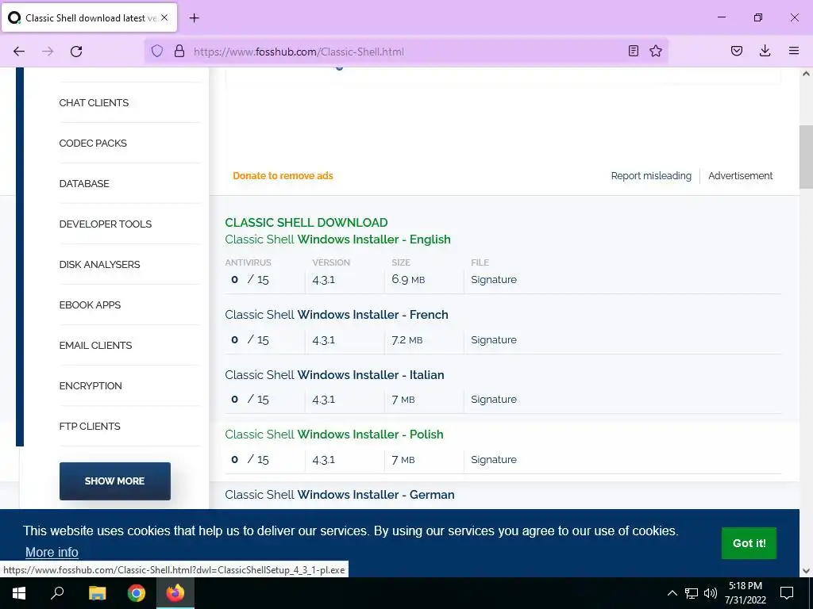Click the 7.2 MB size value

[407, 340]
